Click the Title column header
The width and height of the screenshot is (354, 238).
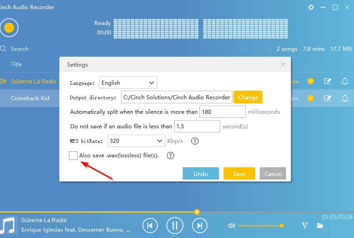pos(16,64)
